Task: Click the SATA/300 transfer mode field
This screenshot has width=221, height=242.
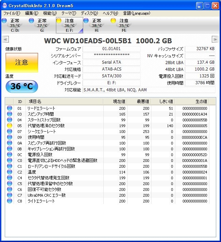Action: click(111, 76)
